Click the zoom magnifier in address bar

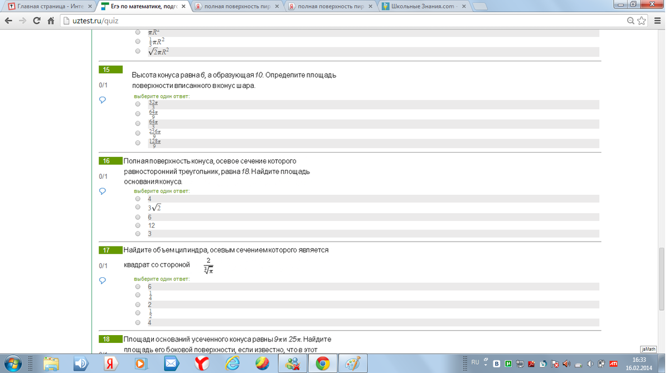631,21
